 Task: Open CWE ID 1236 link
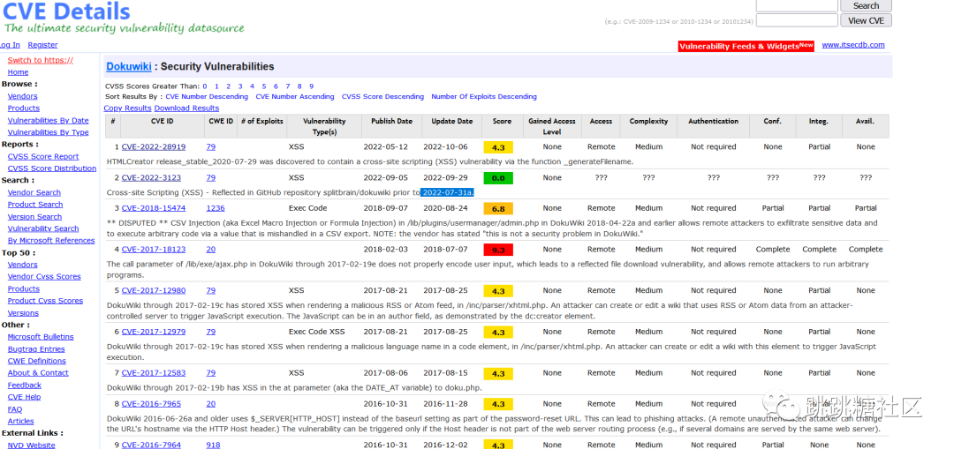pyautogui.click(x=216, y=208)
